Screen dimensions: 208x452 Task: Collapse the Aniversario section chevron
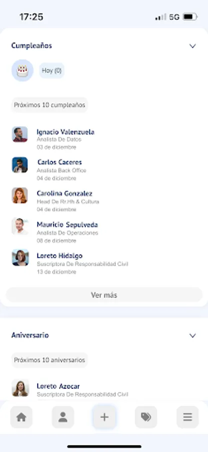tap(193, 335)
